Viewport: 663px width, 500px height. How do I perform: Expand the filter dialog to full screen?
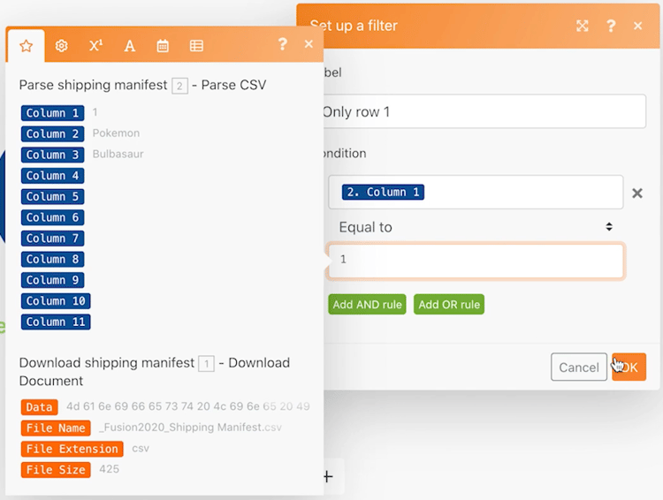click(583, 27)
